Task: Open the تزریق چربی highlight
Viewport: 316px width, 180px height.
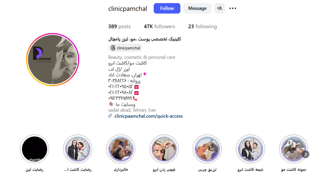Action: pos(207,149)
